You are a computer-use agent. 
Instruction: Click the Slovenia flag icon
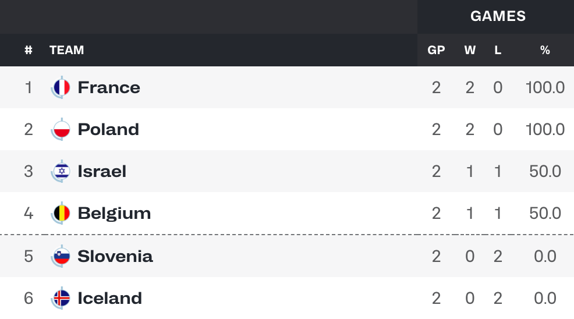(61, 256)
